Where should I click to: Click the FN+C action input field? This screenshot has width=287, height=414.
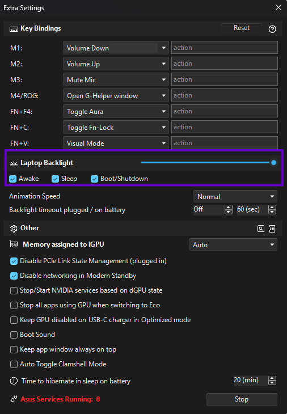click(225, 126)
